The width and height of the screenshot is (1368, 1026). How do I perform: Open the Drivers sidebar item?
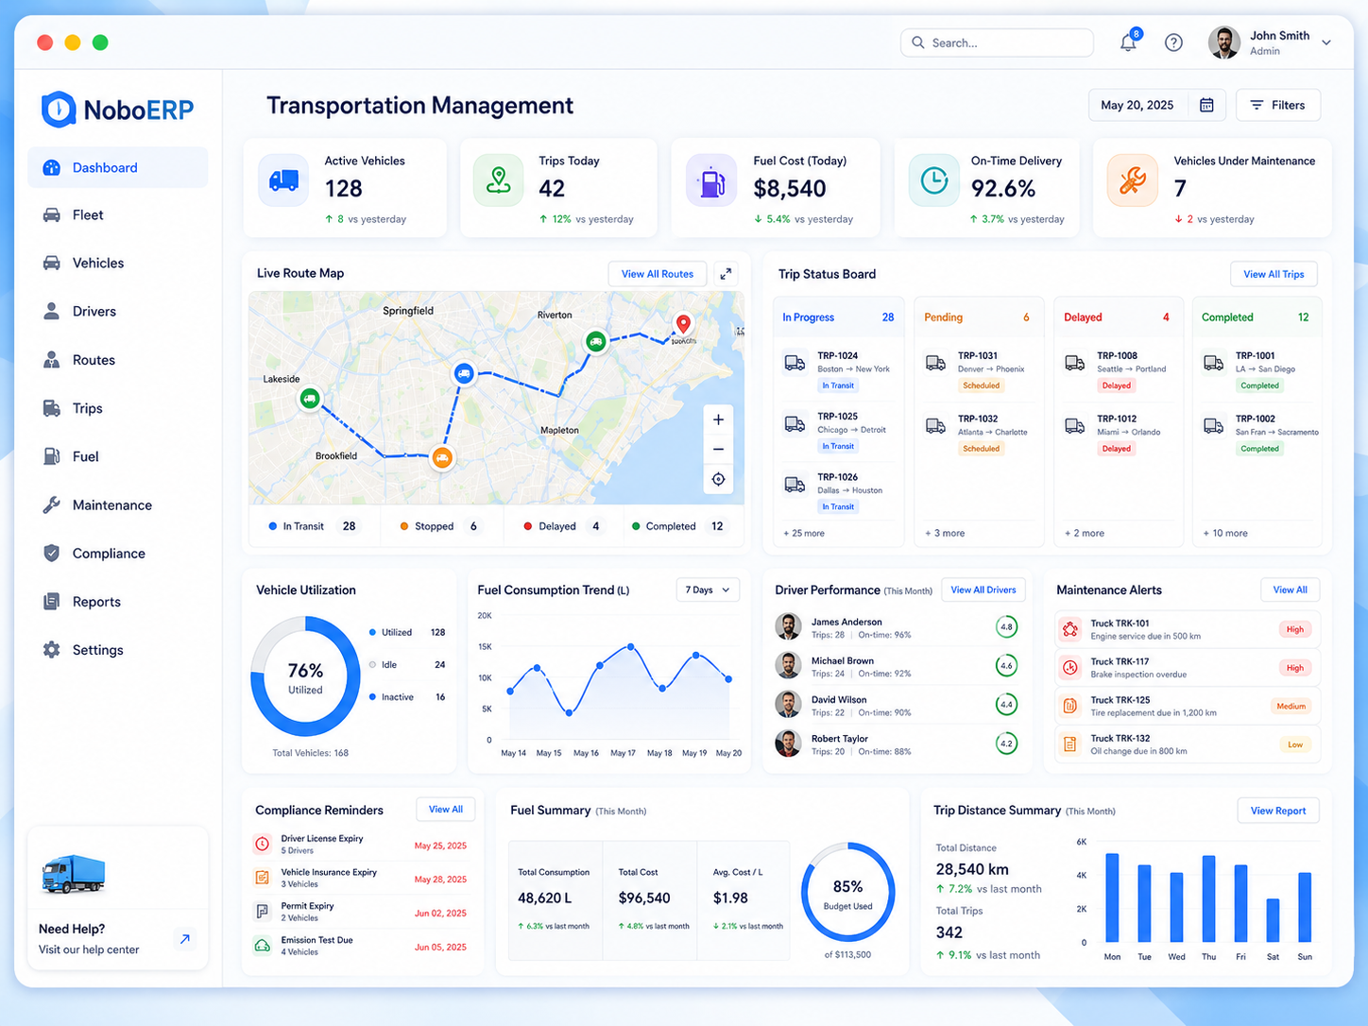coord(117,312)
